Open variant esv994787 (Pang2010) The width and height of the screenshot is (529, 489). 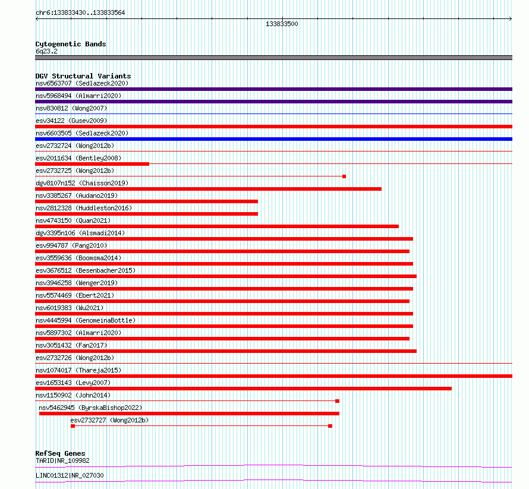point(71,245)
